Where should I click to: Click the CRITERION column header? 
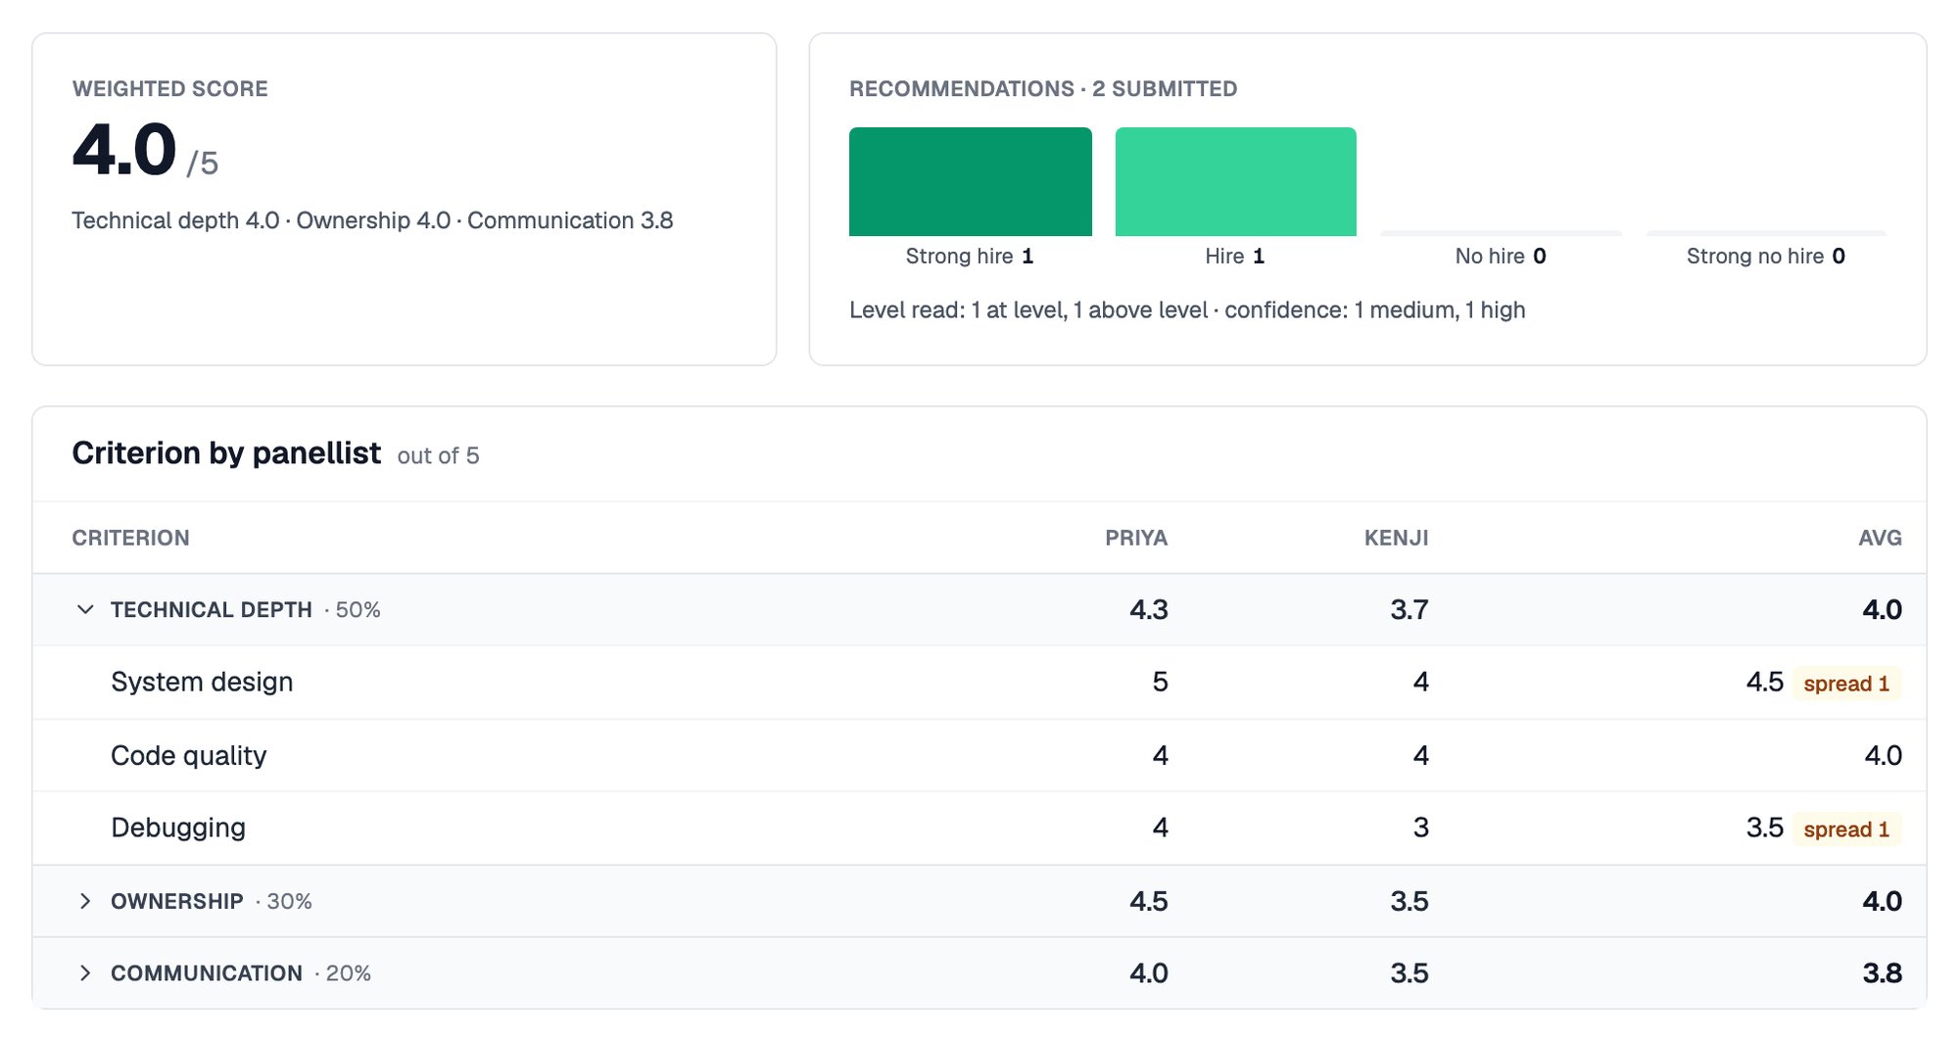(x=130, y=538)
